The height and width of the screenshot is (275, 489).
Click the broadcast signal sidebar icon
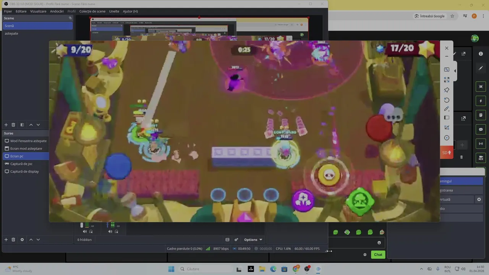(x=481, y=144)
